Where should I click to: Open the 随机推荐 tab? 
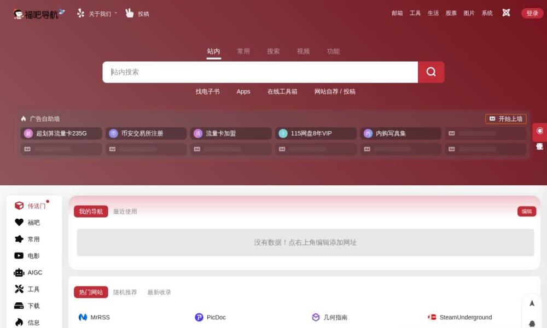pos(125,292)
